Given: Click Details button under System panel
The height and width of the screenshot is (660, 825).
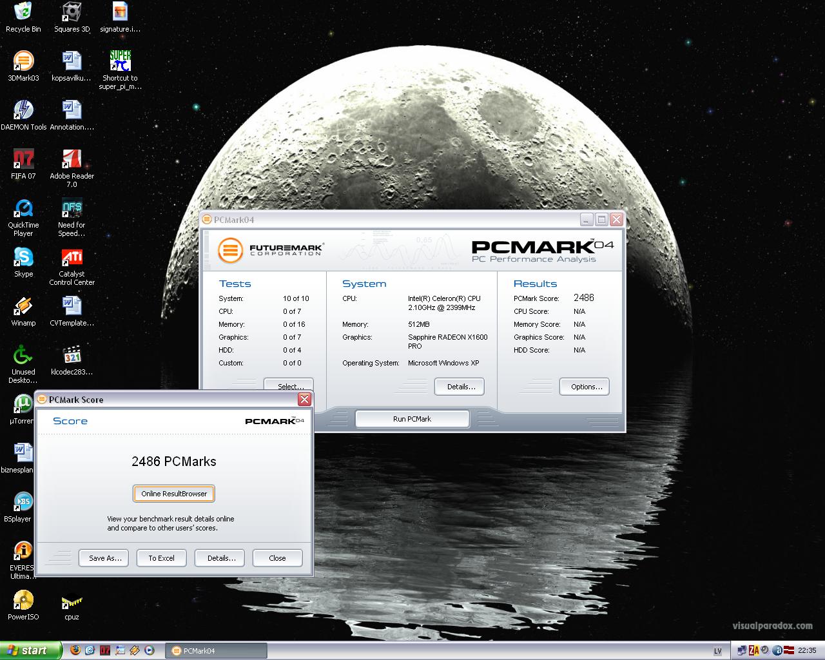Looking at the screenshot, I should pos(460,387).
